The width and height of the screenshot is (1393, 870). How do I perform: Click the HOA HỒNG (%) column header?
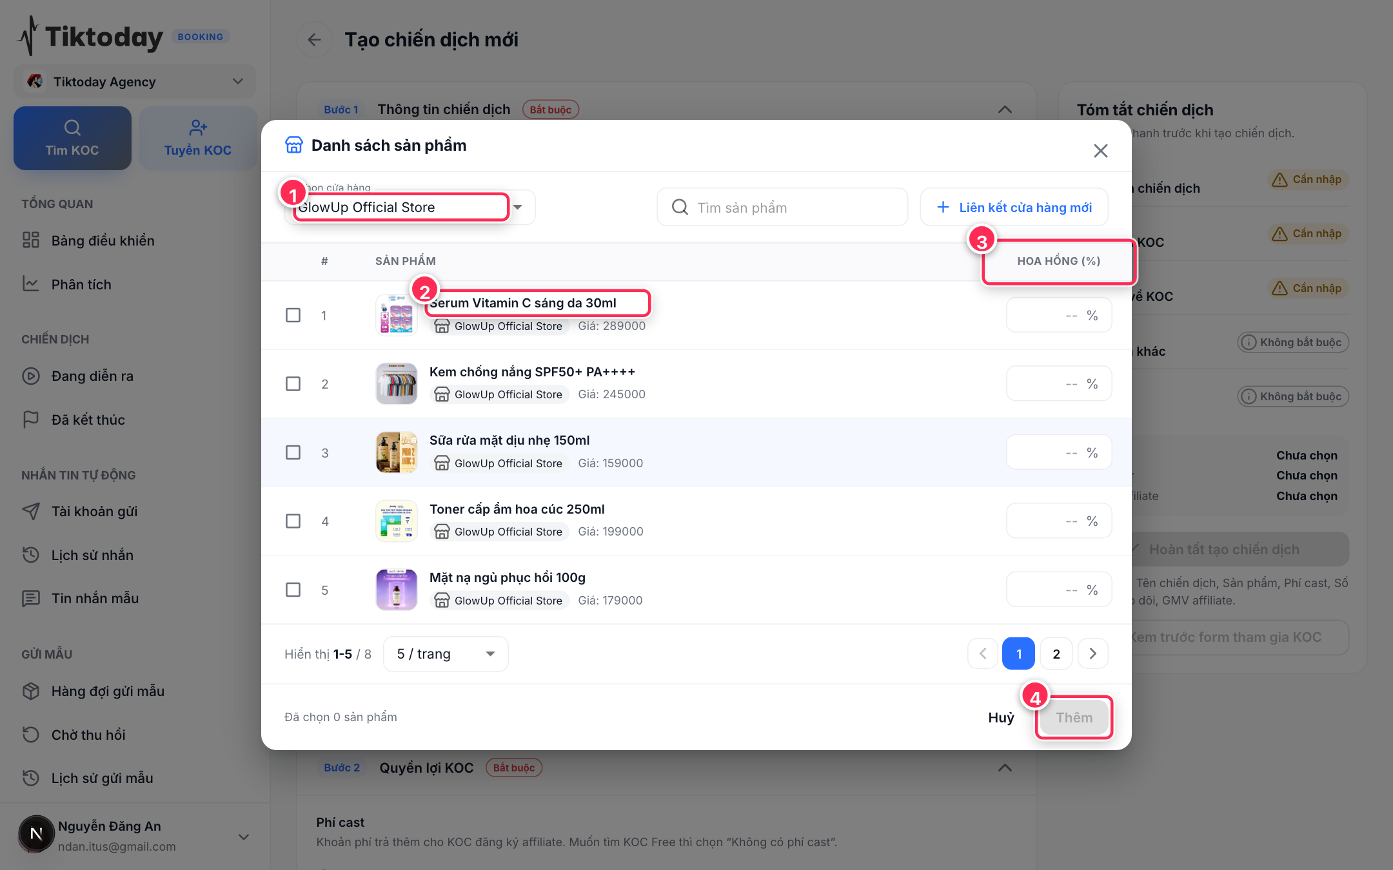click(1058, 261)
